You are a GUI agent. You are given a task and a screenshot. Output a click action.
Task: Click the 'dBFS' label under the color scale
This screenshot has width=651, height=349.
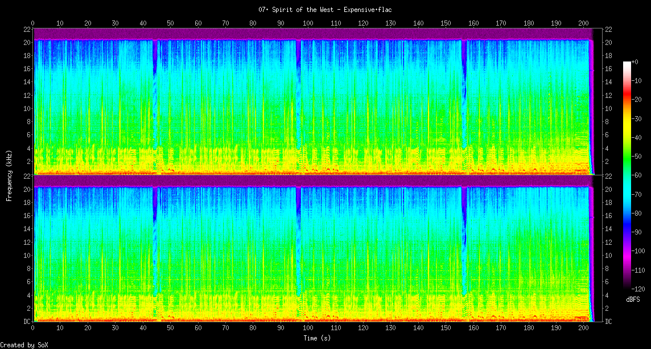(634, 299)
